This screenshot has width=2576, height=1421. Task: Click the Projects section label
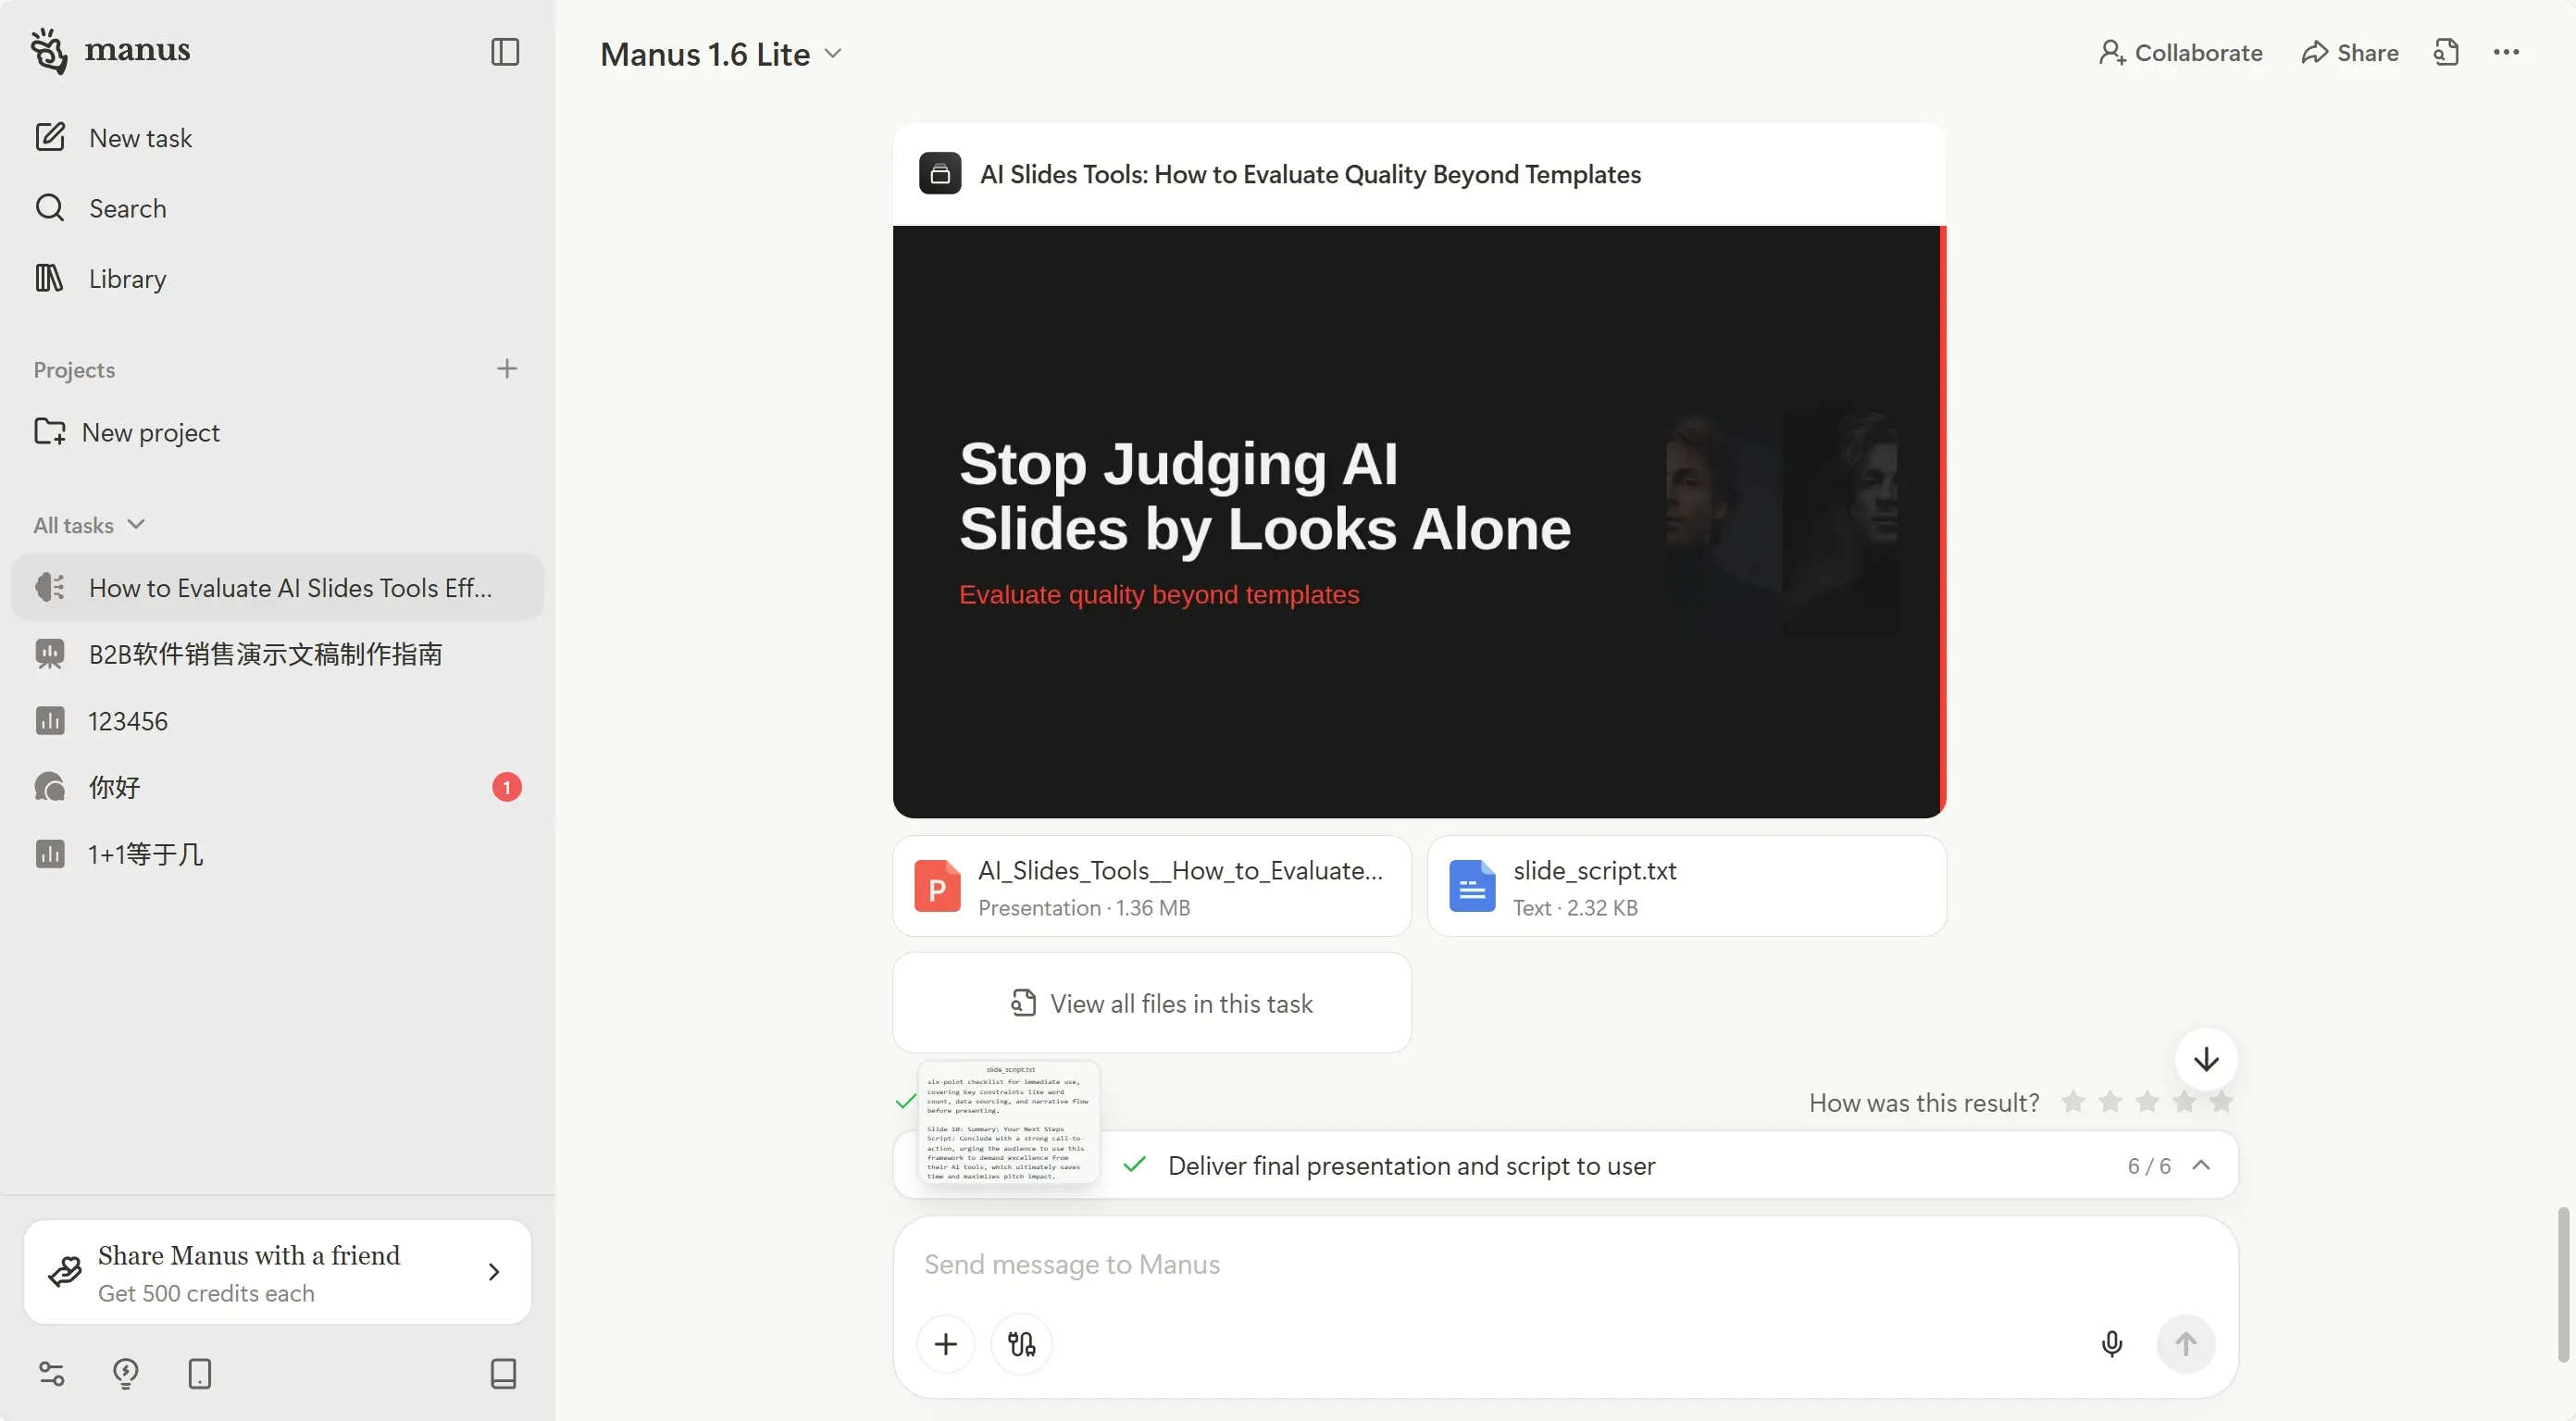click(74, 370)
